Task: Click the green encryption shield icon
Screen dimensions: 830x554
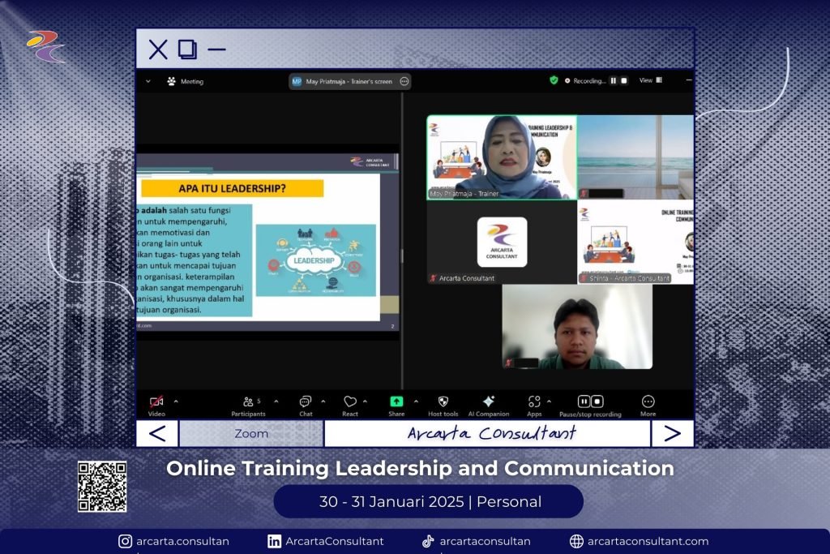Action: click(554, 80)
